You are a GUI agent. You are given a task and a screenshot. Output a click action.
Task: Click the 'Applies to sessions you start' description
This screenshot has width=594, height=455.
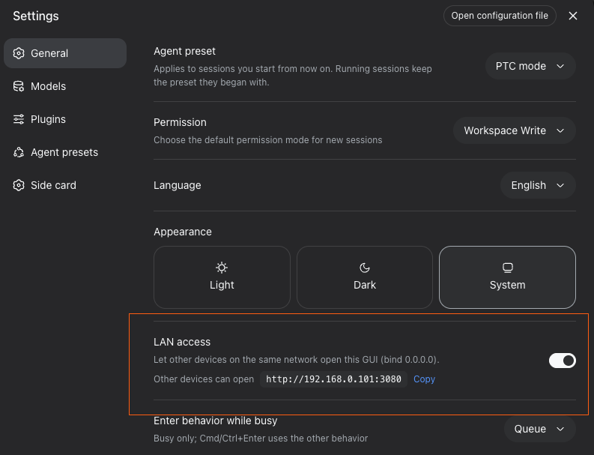292,76
